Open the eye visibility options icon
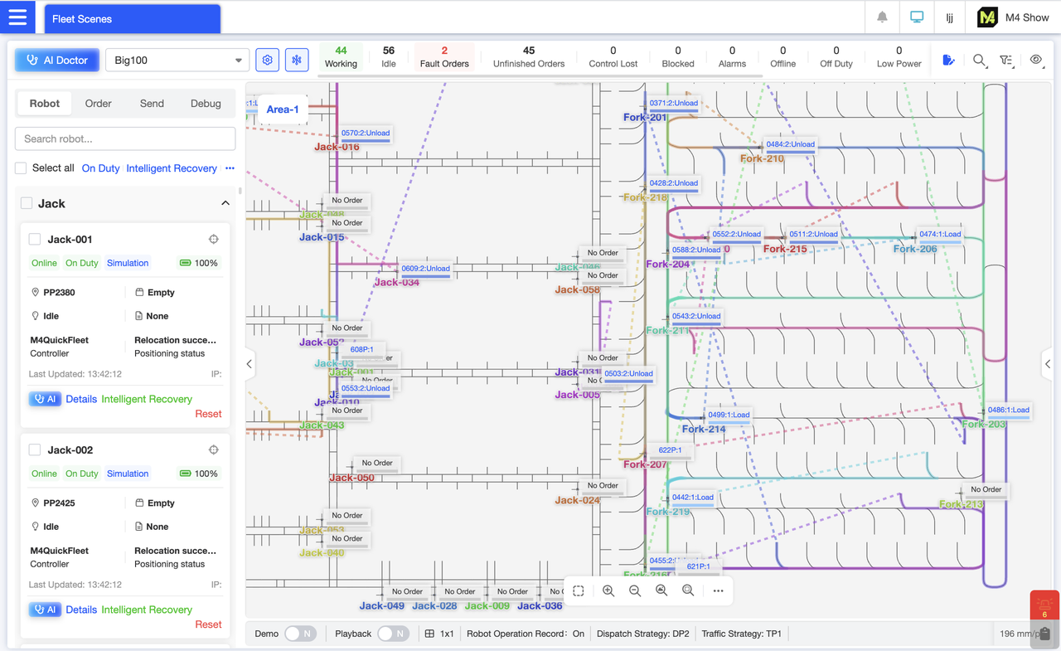The height and width of the screenshot is (651, 1061). coord(1036,61)
